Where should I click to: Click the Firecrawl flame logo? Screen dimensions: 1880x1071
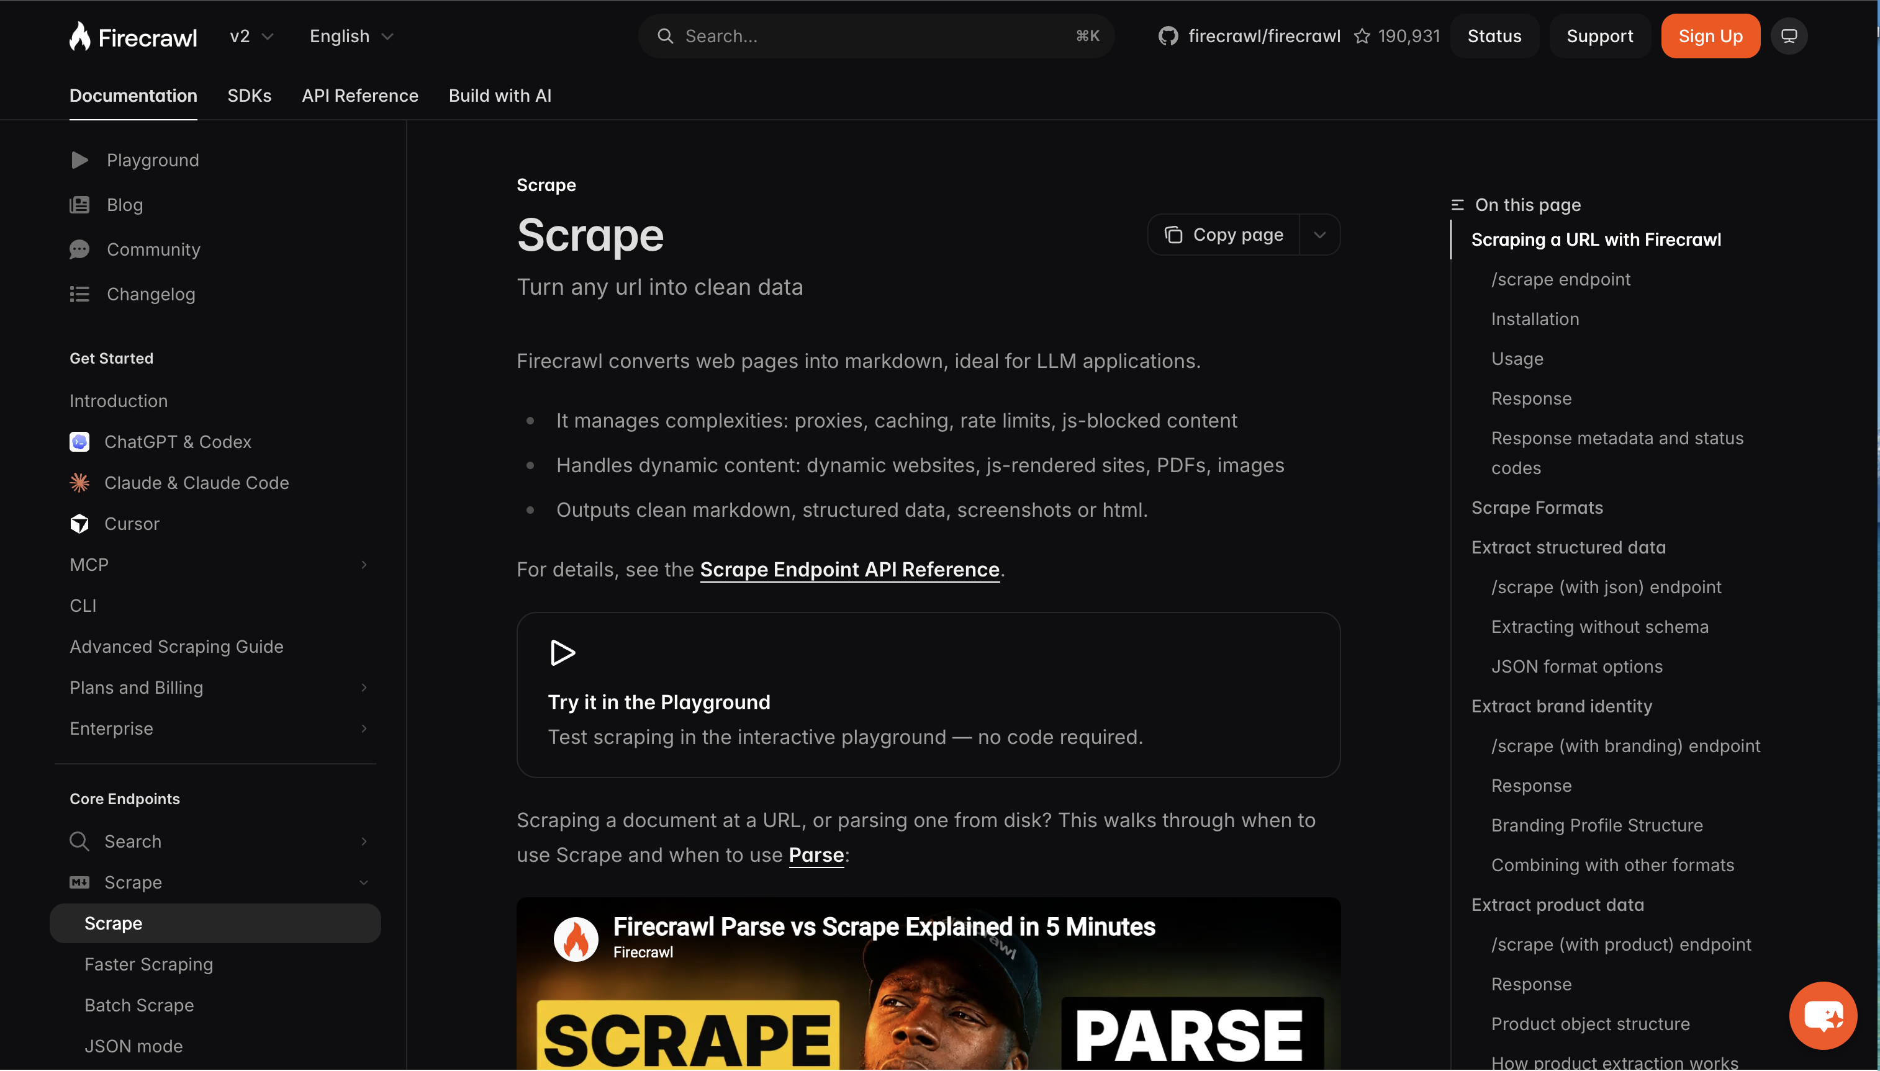coord(133,36)
